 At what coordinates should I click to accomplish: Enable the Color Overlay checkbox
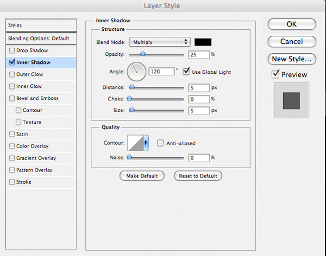coord(12,146)
